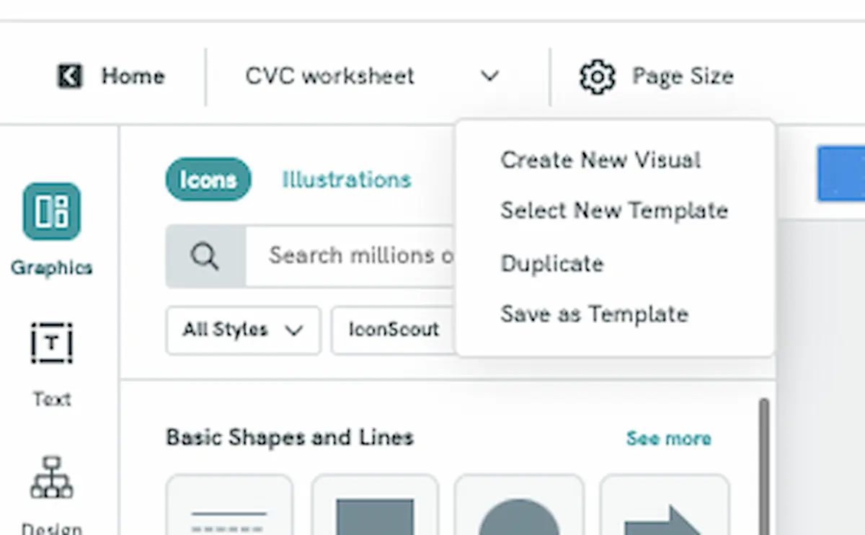Click Duplicate in the dropdown menu
The image size is (865, 535).
pyautogui.click(x=552, y=263)
